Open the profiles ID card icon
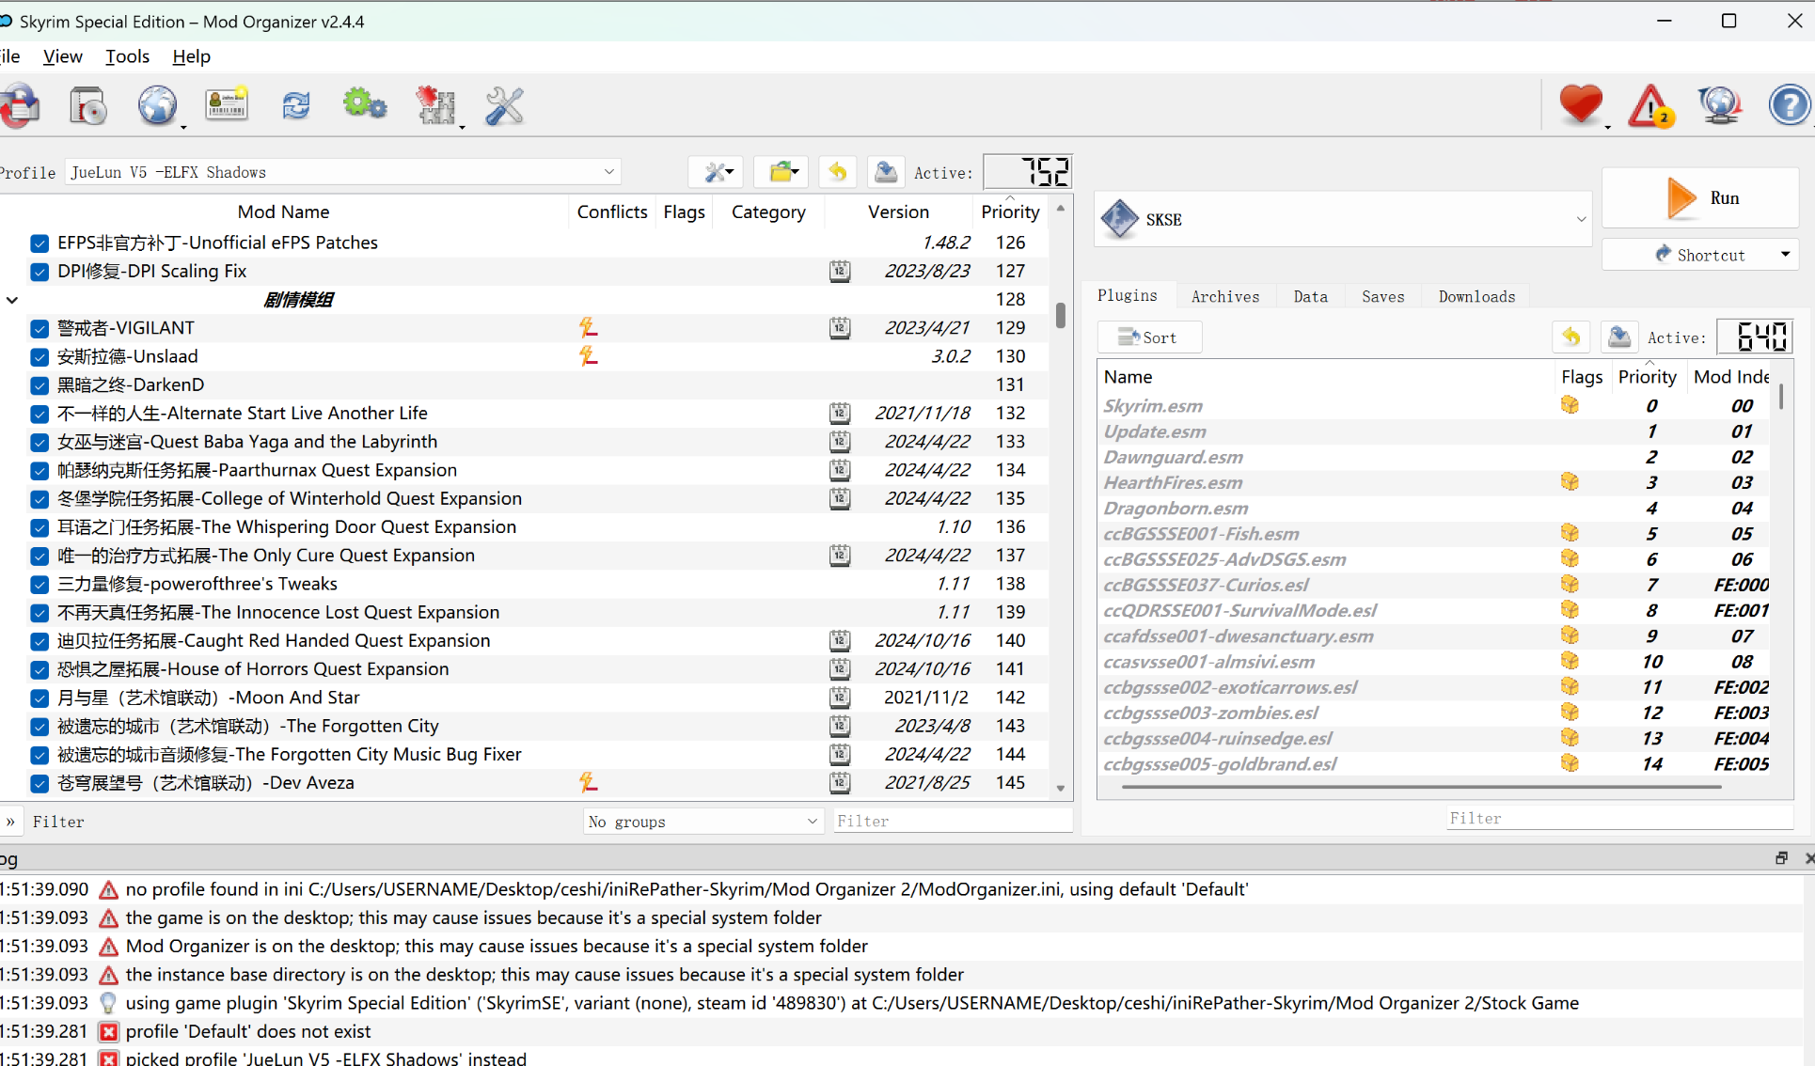Screen dimensions: 1815x1066 227,105
